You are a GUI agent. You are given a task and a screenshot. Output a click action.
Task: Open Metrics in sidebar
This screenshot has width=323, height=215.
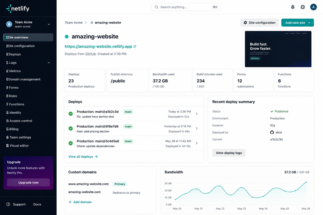[x=28, y=71]
